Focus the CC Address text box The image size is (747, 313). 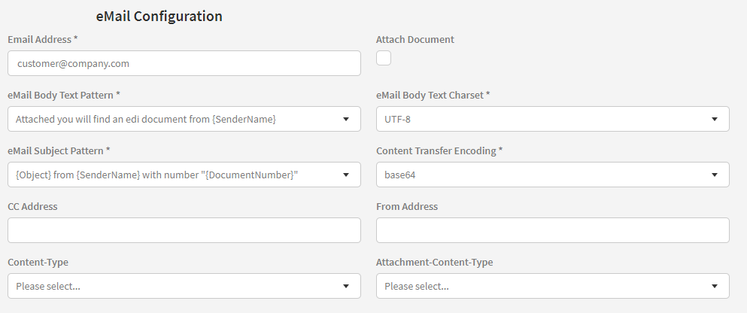tap(184, 230)
